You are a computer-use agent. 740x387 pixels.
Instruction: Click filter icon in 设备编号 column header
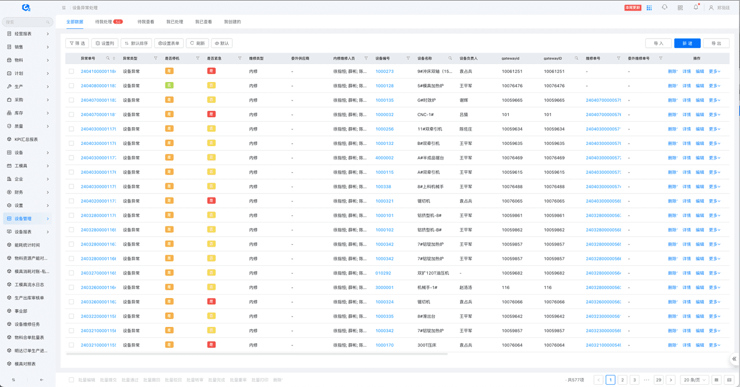(x=408, y=58)
